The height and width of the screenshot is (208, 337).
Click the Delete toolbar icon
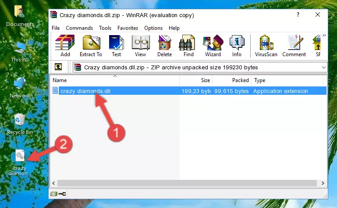coord(165,46)
